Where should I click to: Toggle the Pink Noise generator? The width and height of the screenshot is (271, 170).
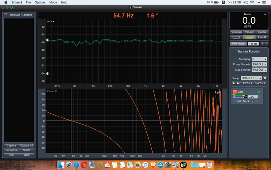[x=237, y=44]
